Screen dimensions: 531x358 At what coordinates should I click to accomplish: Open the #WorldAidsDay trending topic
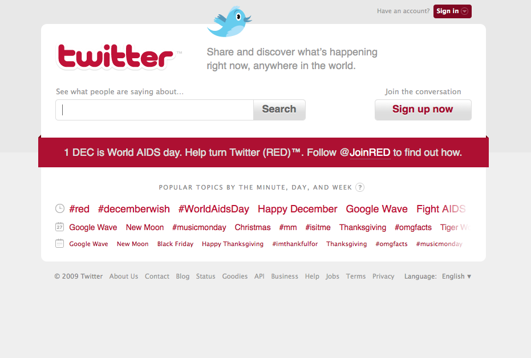[x=214, y=209]
